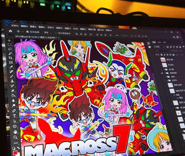Open the 文件(F) menu
Screen dimensions: 185x156
pos(15,26)
